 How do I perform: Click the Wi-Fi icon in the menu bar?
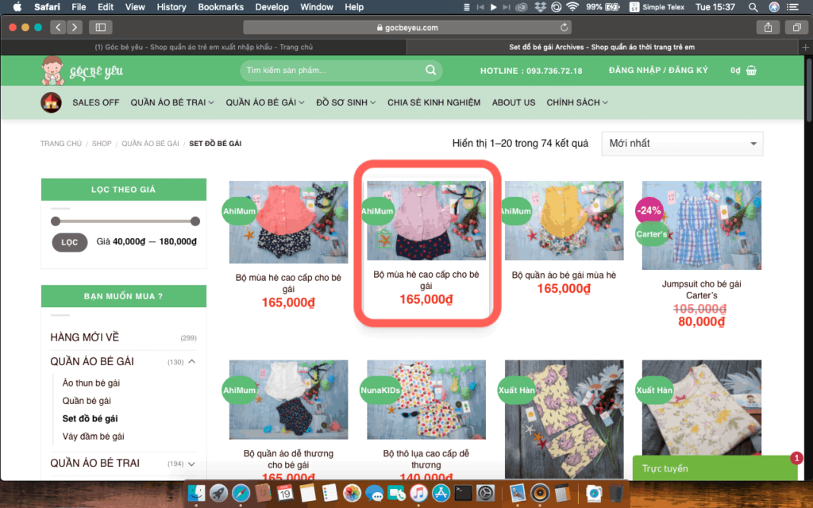point(573,7)
